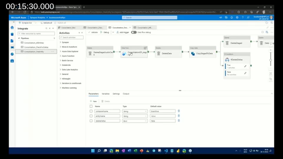Open the Bool type dropdown for deleteDeltas

tap(135, 121)
